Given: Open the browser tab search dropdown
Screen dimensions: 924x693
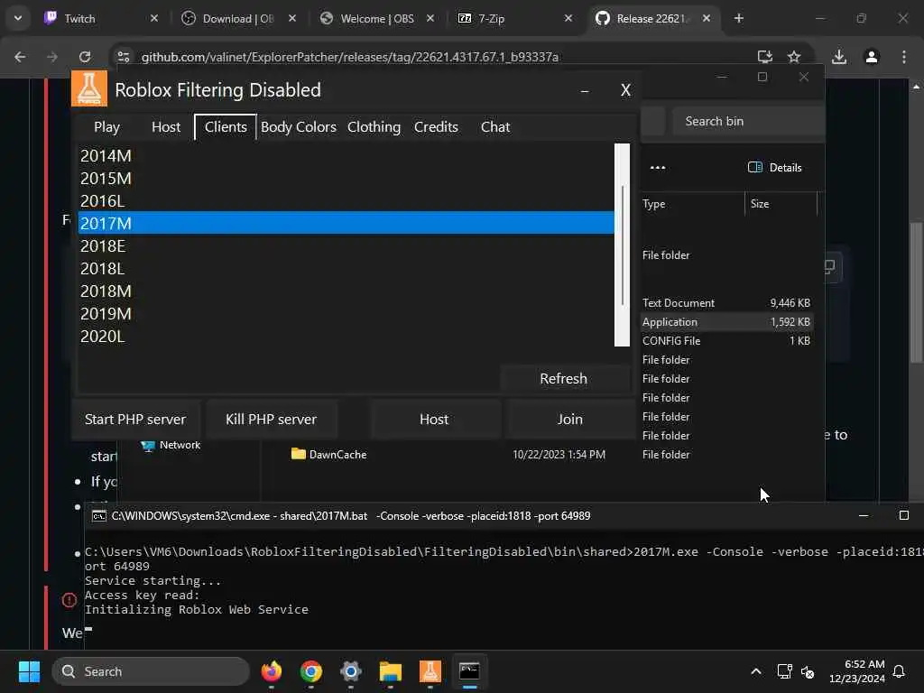Looking at the screenshot, I should pos(18,18).
